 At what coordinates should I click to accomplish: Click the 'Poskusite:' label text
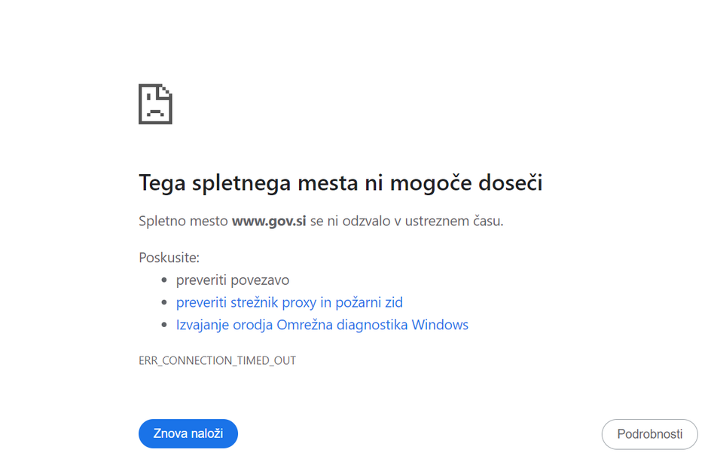(168, 257)
